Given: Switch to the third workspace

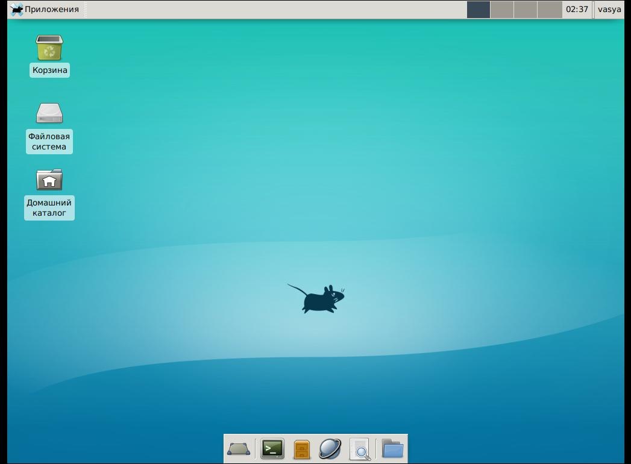Looking at the screenshot, I should click(x=526, y=9).
